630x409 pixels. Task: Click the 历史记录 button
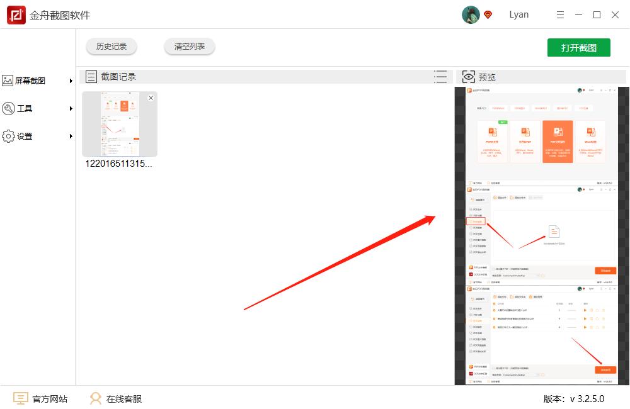coord(112,47)
